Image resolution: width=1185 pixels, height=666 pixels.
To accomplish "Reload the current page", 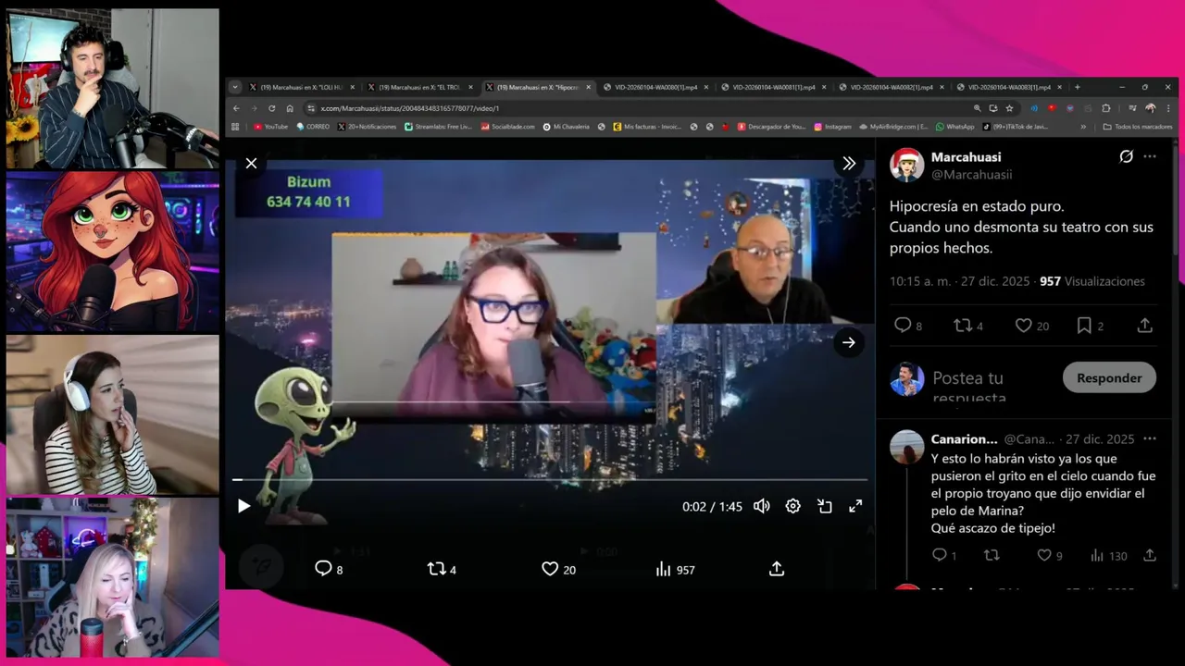I will [x=272, y=108].
